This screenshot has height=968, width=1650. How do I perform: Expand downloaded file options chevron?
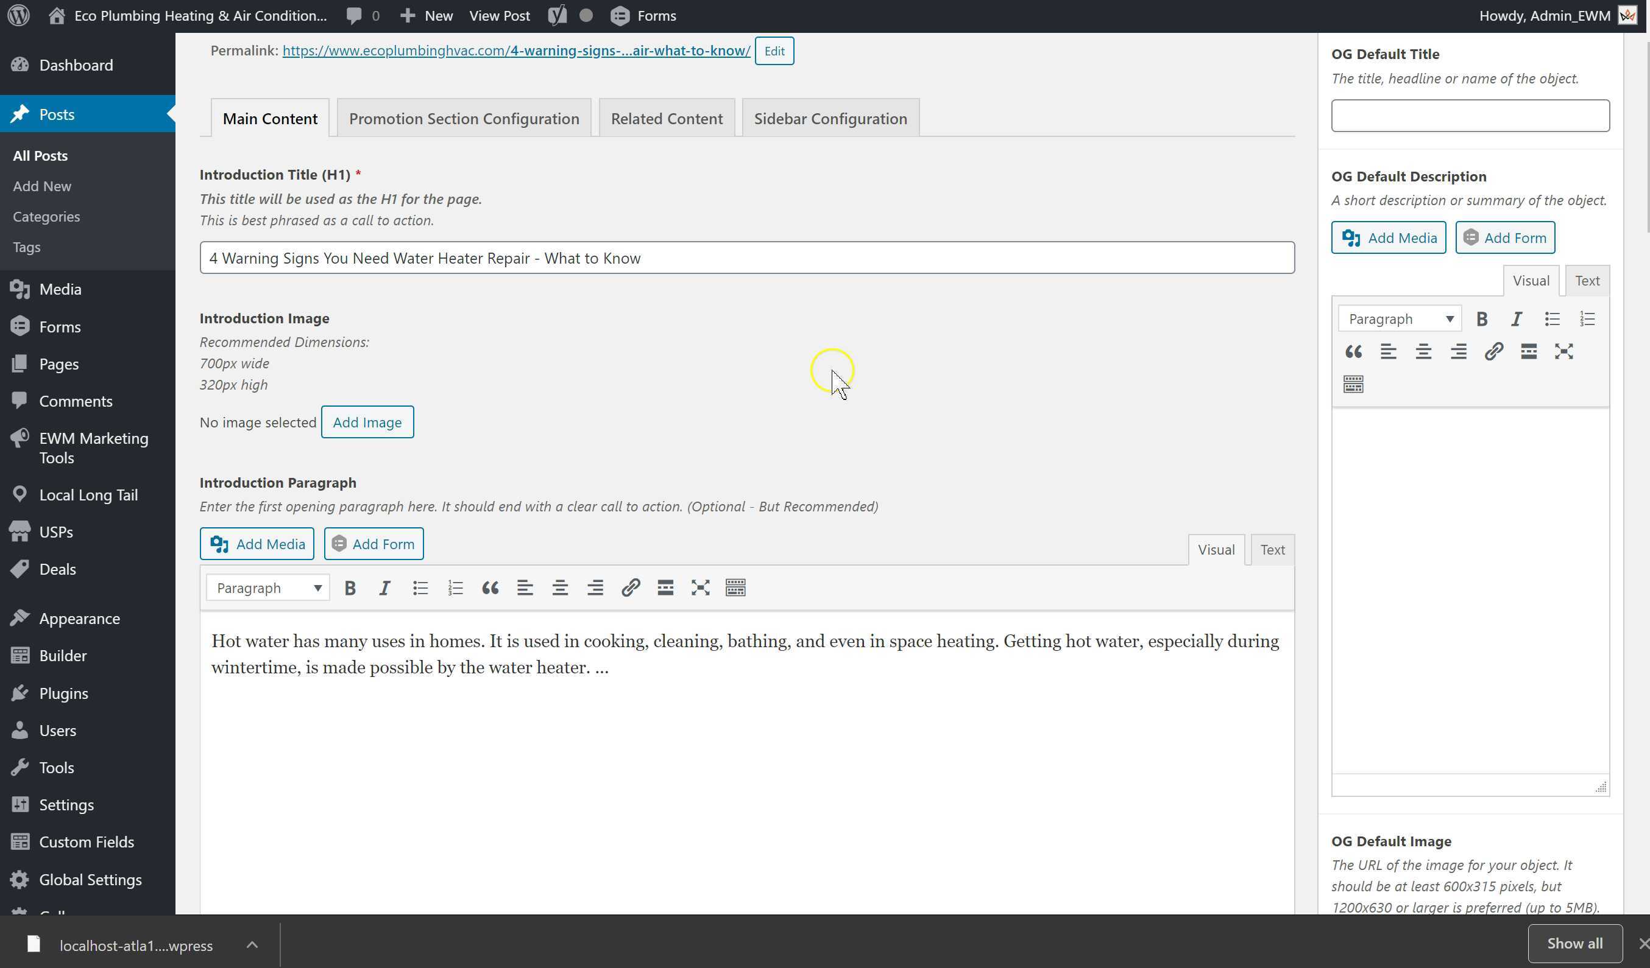(x=252, y=944)
